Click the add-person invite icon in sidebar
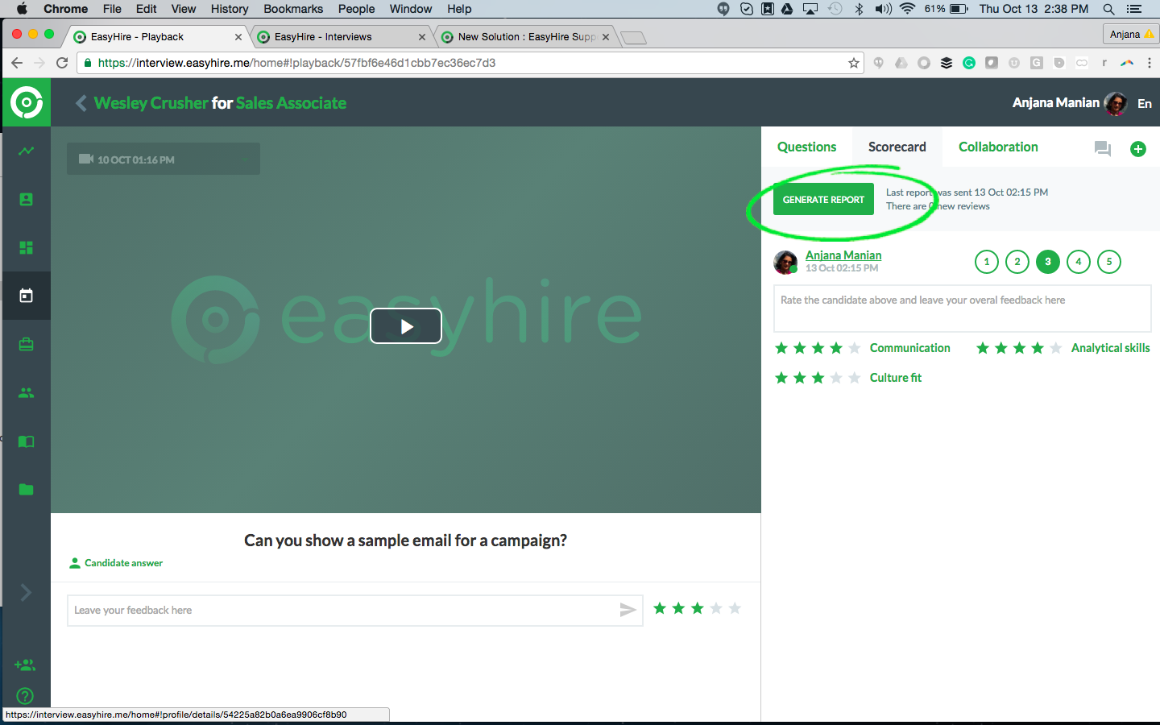1160x725 pixels. tap(25, 665)
